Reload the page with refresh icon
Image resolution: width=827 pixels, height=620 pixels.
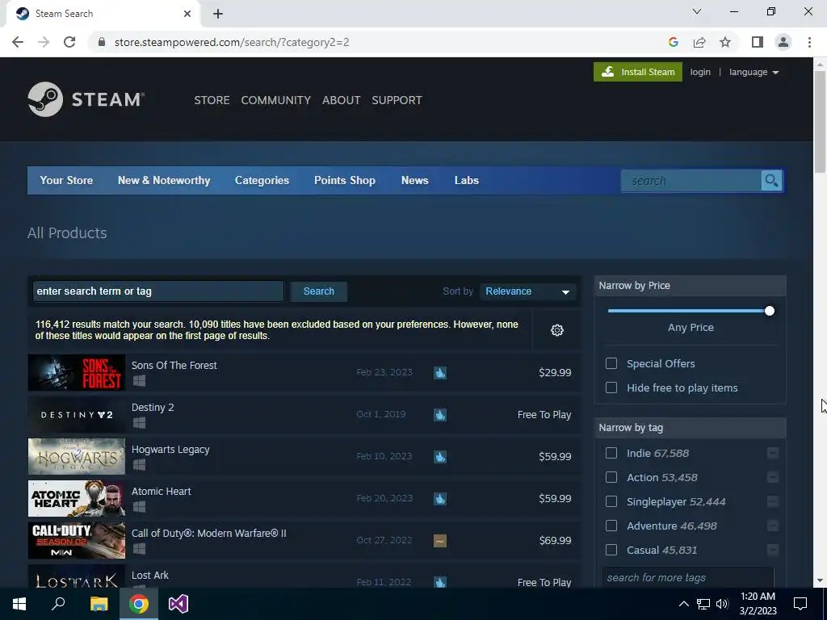(x=69, y=42)
